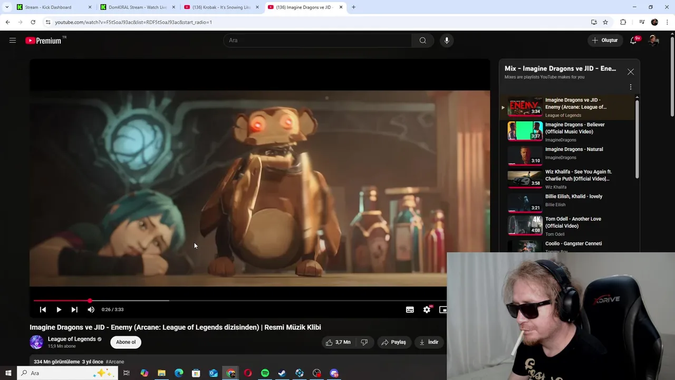
Task: Switch to DomKIRAL Stream tab
Action: pos(137,7)
